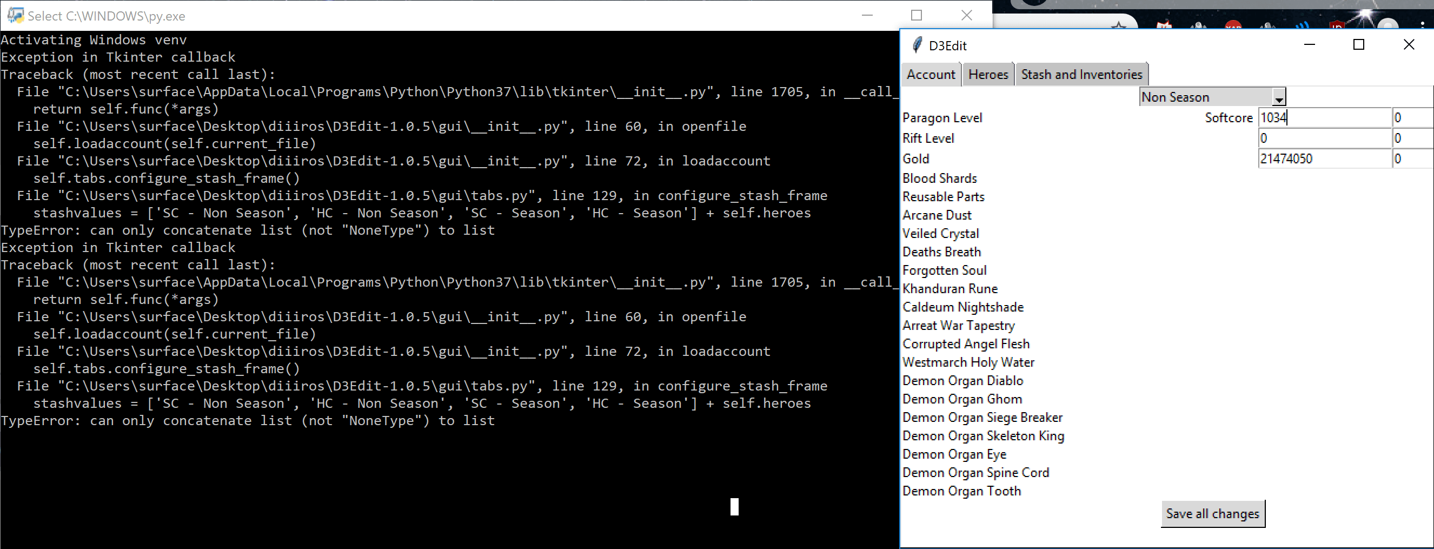1434x549 pixels.
Task: Click the Rift Level label
Action: 928,138
